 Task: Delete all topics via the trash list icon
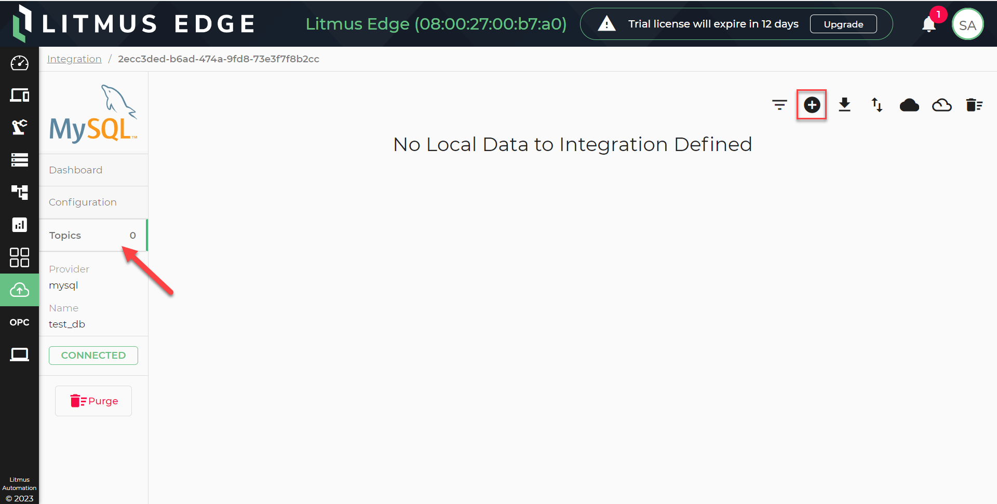click(975, 104)
